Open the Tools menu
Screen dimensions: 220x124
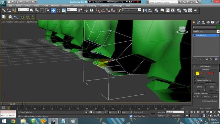(x=18, y=6)
